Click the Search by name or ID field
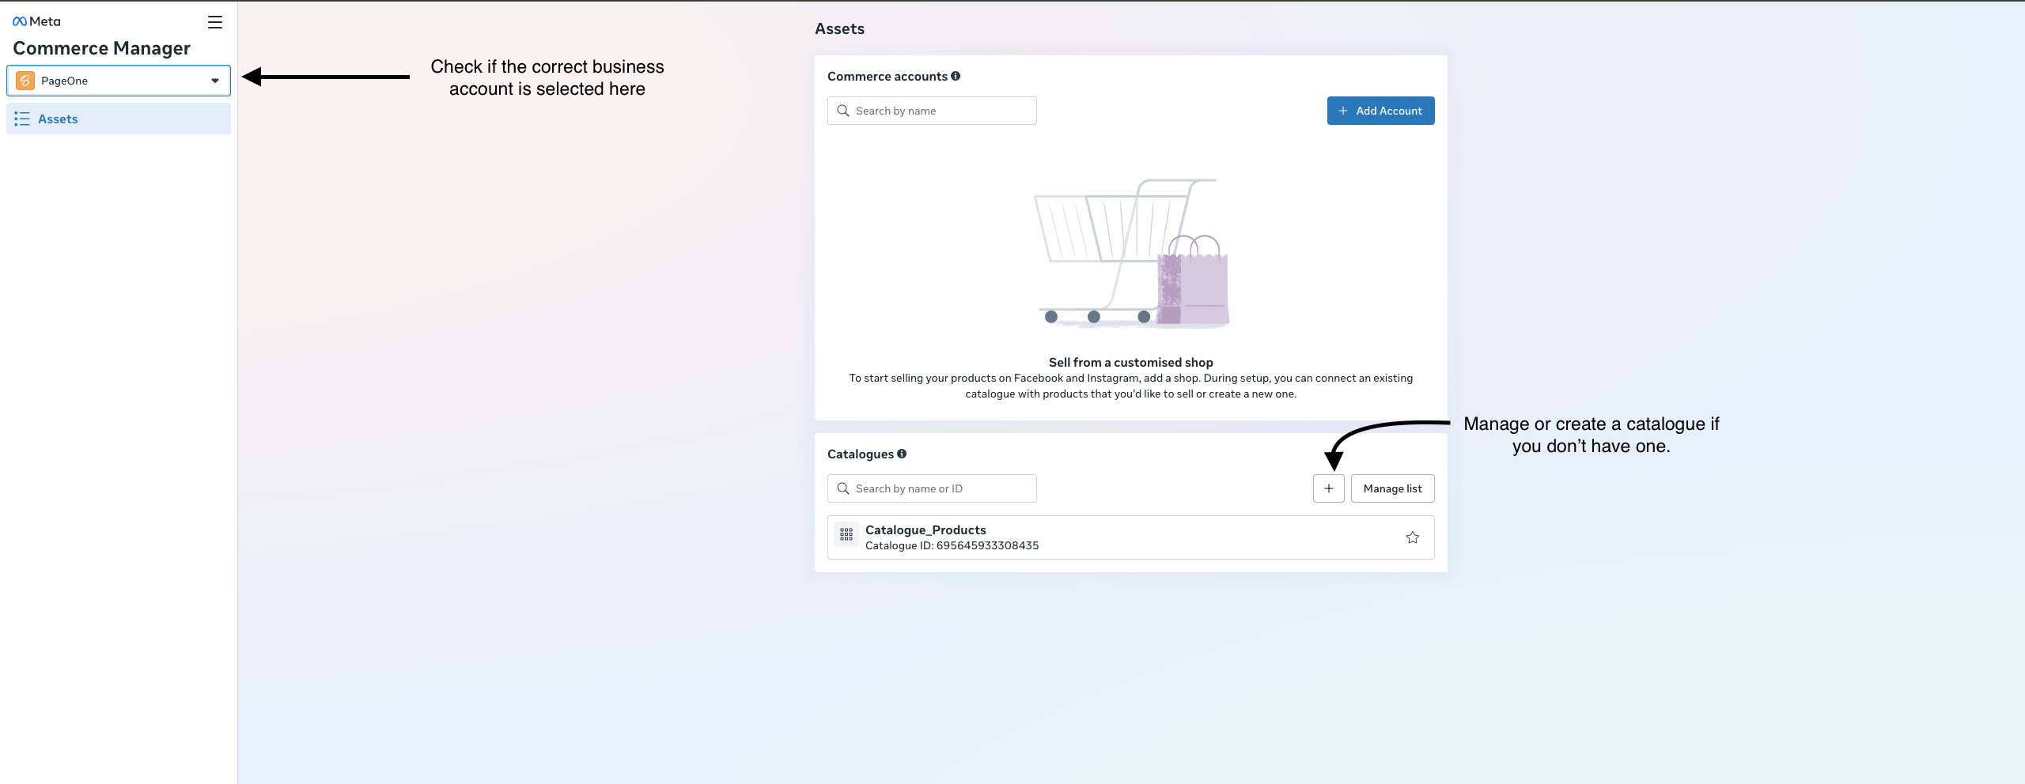 click(933, 488)
